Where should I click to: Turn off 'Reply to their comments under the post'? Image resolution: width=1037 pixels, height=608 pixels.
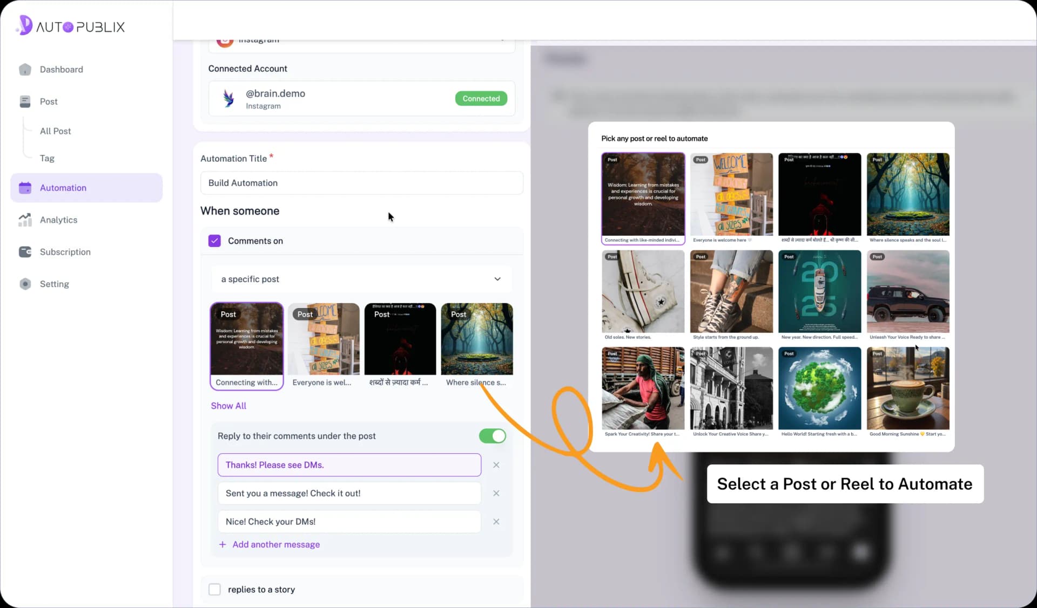pos(492,436)
